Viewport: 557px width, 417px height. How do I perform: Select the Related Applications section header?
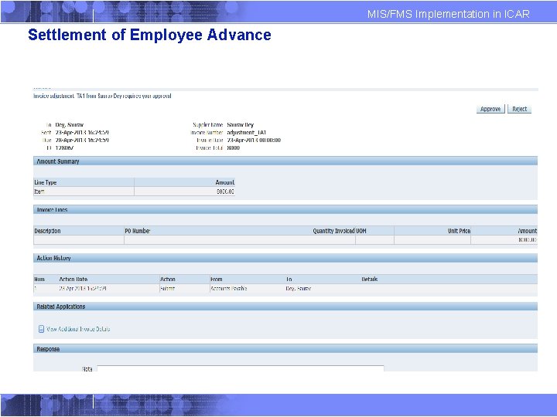pos(285,307)
